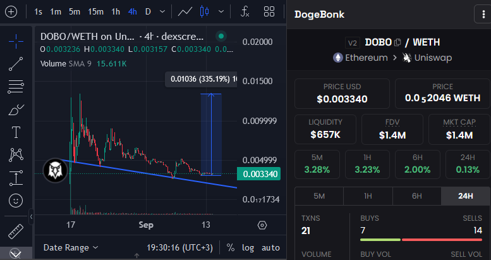Open the chart layout grid selector
Screen dimensions: 491x260
pyautogui.click(x=269, y=12)
